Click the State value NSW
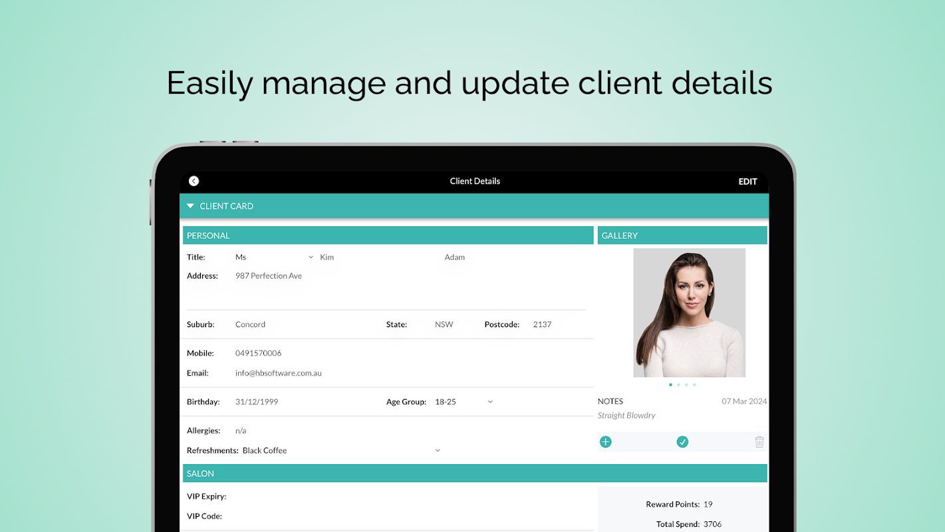Screen dimensions: 945x532 coord(444,325)
